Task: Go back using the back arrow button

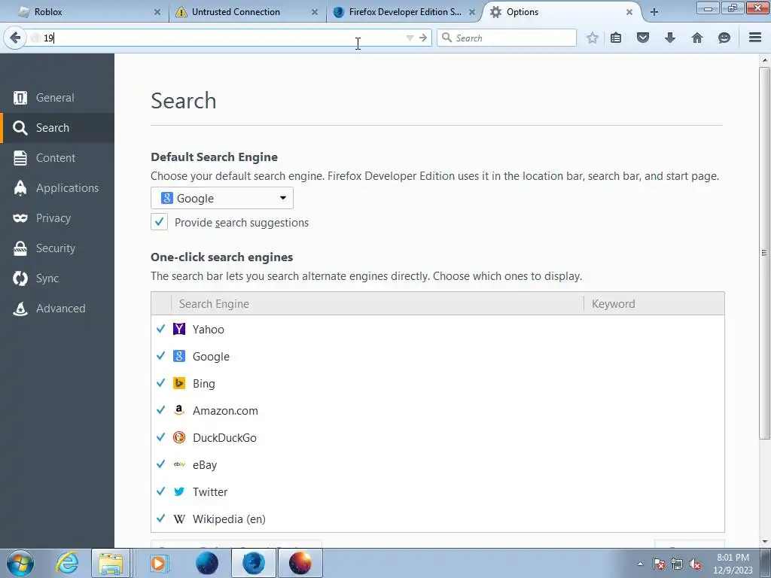Action: click(15, 38)
